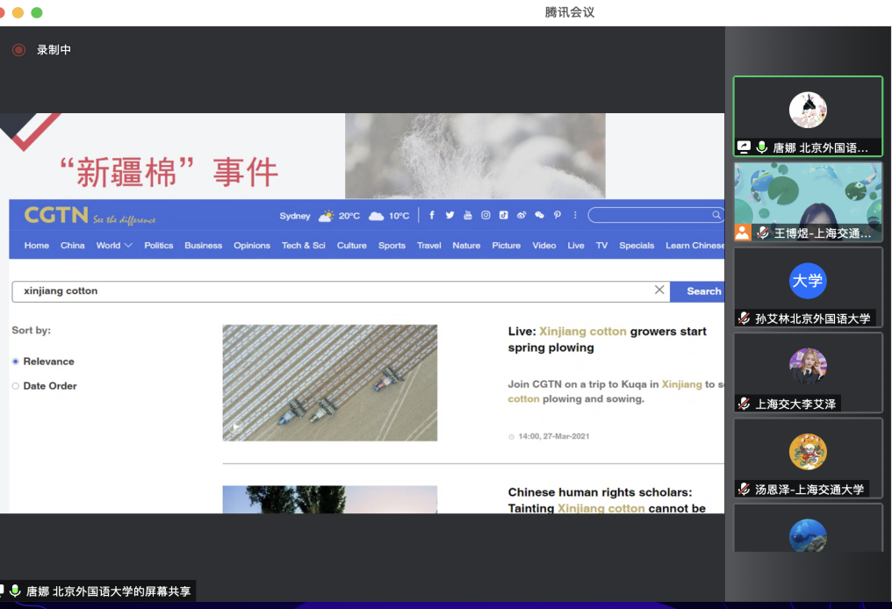Screen dimensions: 892x609
Task: Open the Nature section
Action: pos(466,246)
